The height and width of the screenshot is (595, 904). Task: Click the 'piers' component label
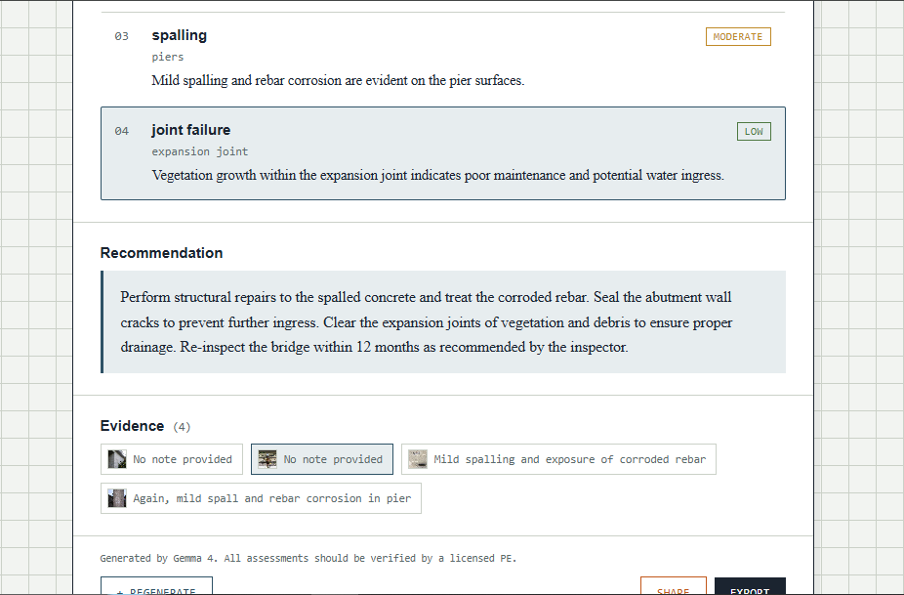(168, 57)
